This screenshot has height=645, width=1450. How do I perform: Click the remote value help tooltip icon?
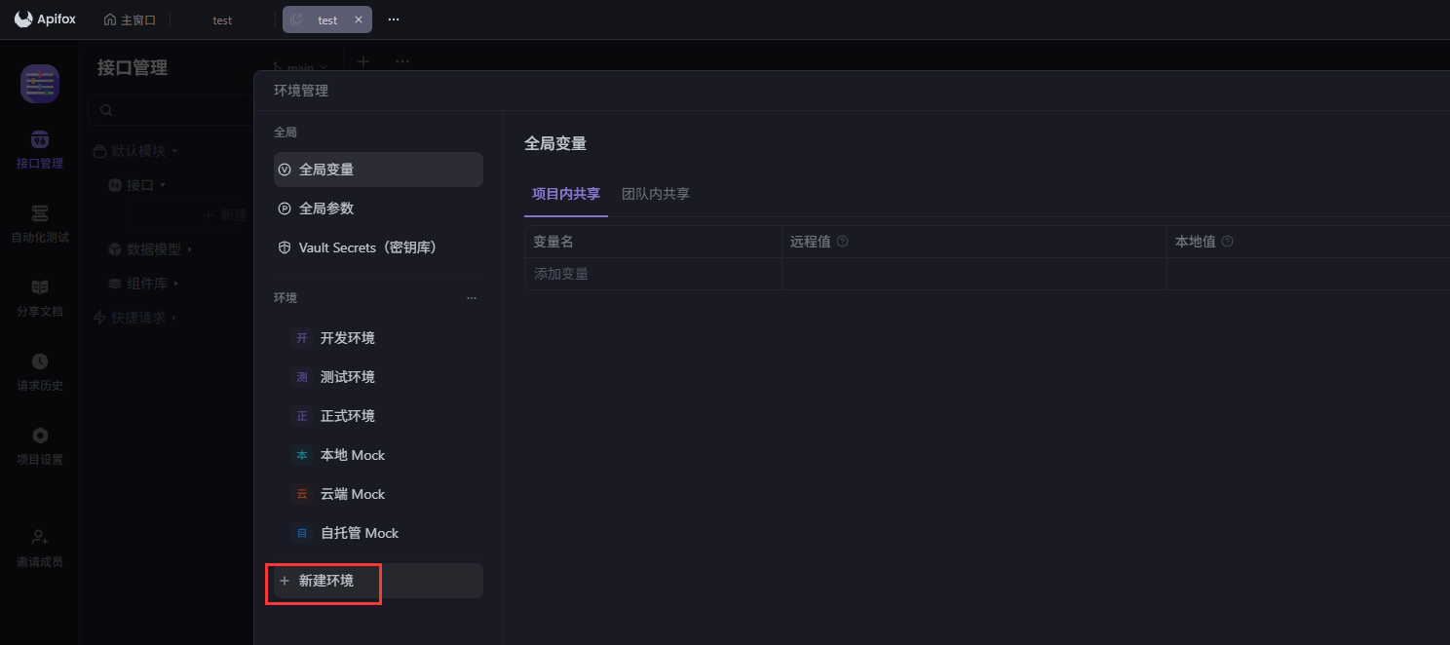pos(844,241)
